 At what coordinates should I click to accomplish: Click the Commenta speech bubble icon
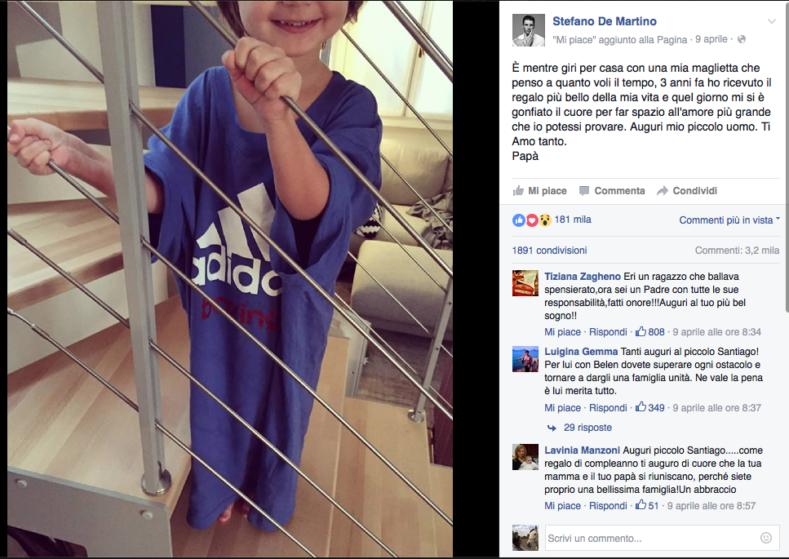[x=583, y=191]
